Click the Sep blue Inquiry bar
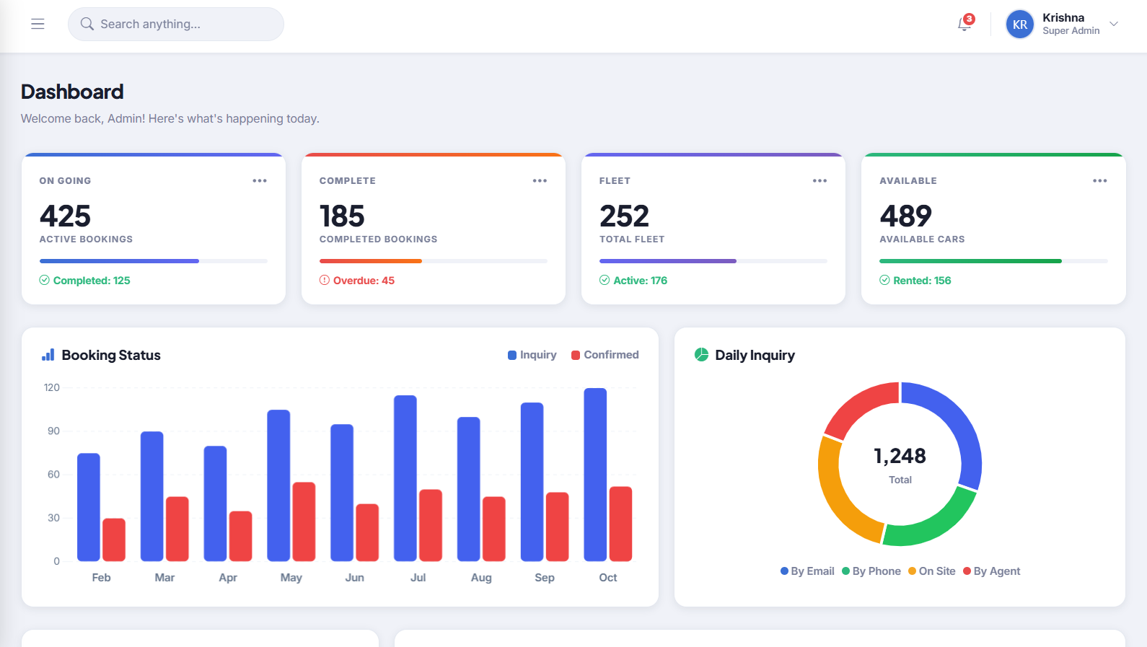This screenshot has width=1147, height=647. 532,482
